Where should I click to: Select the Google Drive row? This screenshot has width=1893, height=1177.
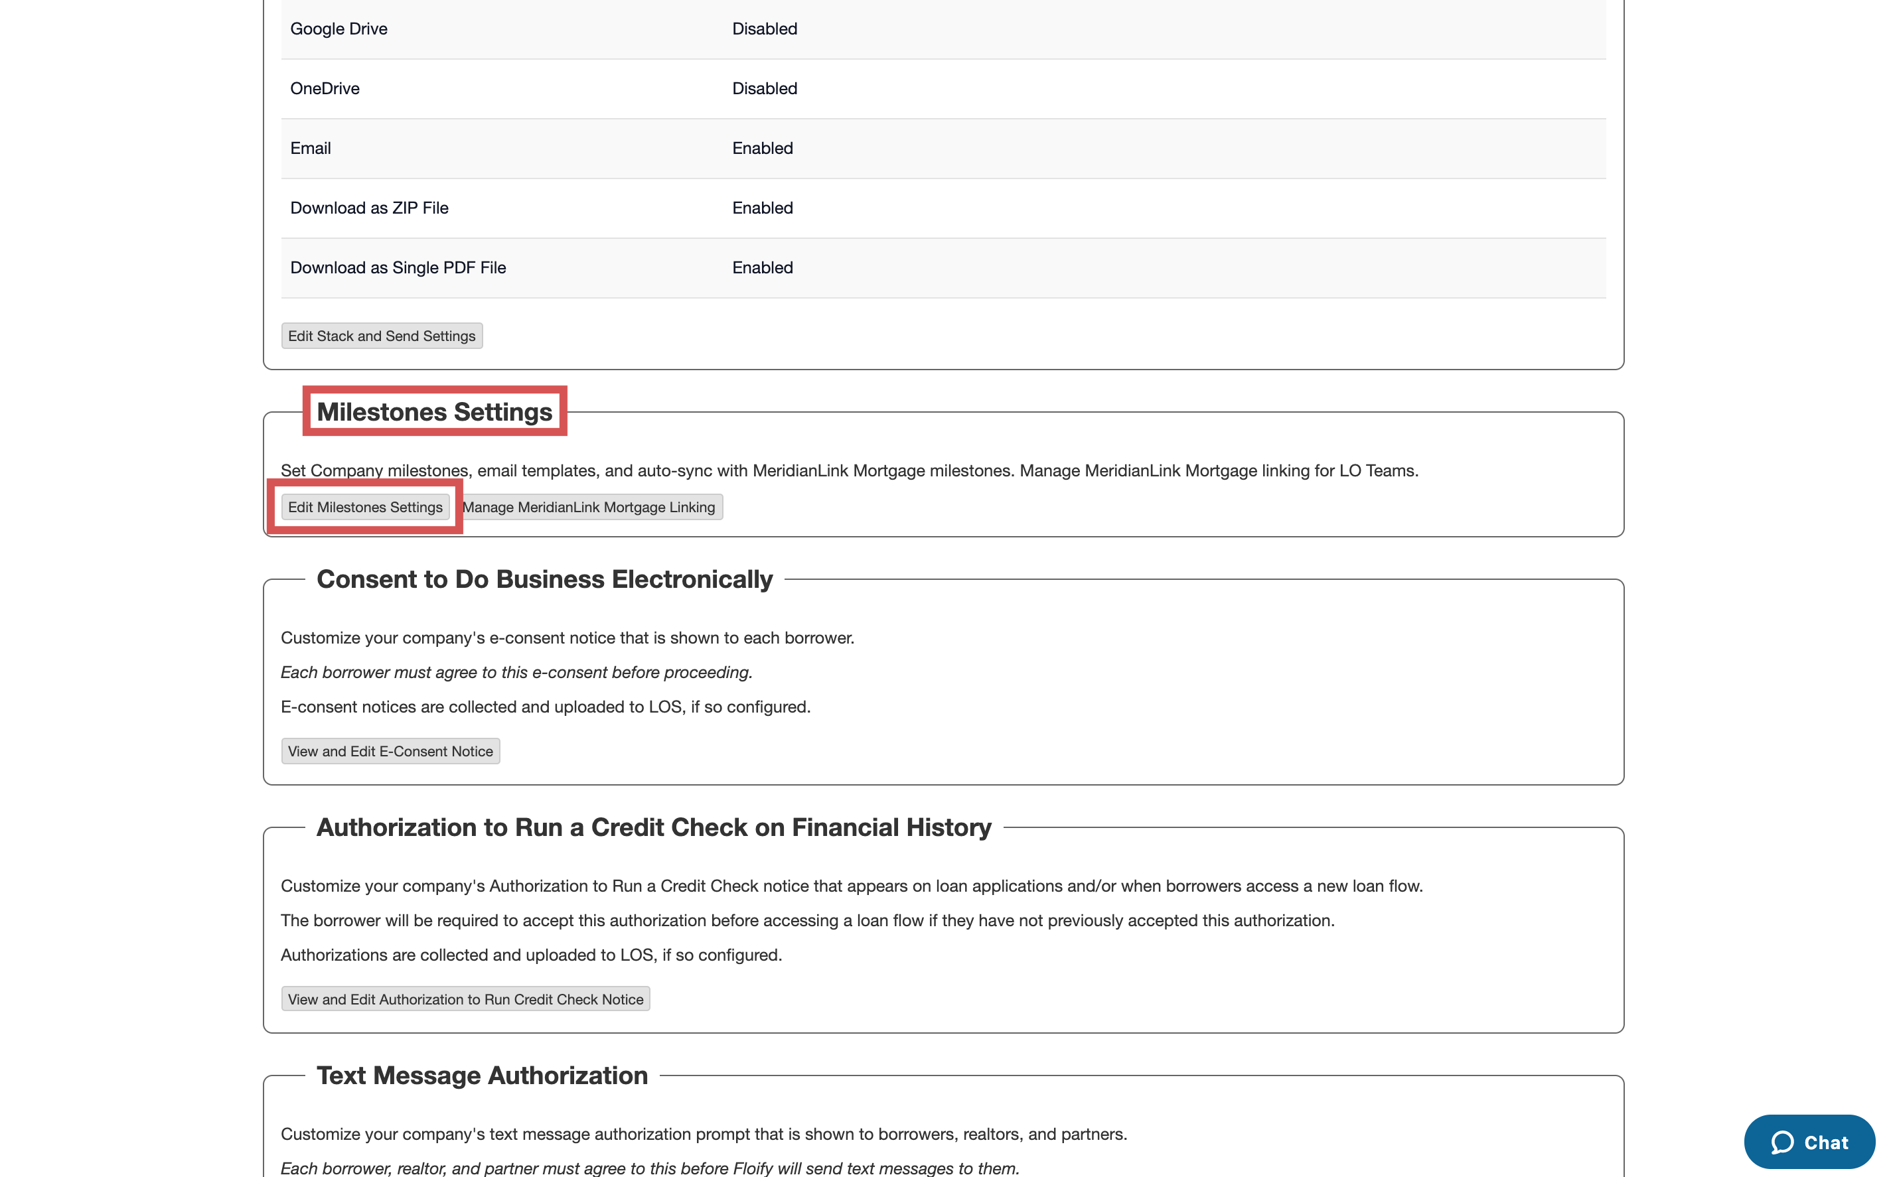pos(339,29)
